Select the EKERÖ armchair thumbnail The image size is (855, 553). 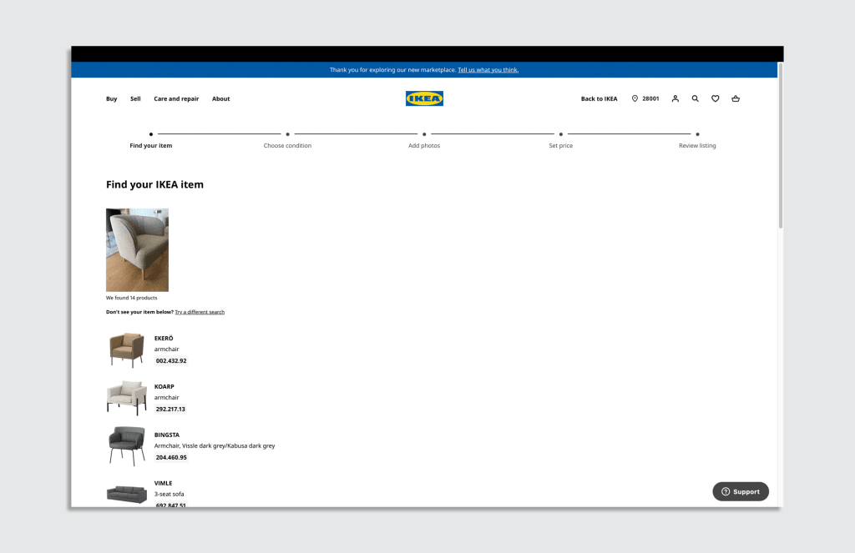126,349
